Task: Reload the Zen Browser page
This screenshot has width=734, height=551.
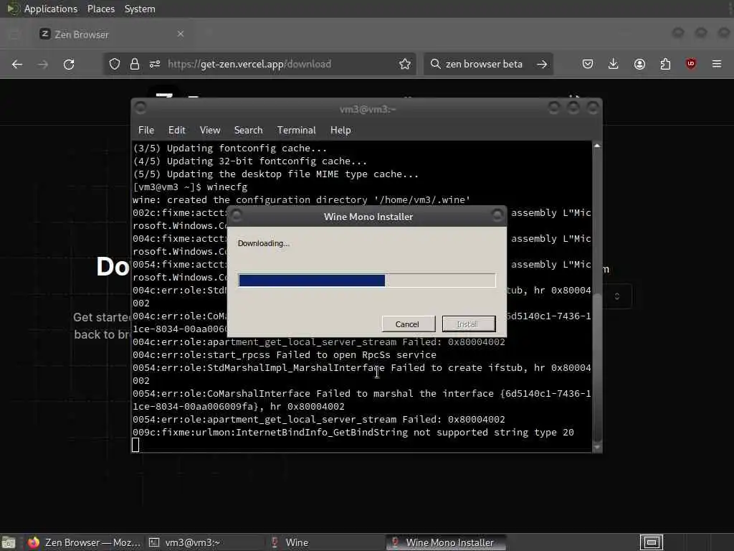Action: pos(69,64)
